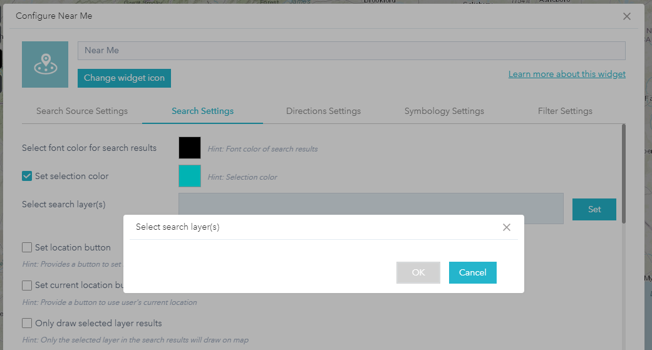Open Learn more about this widget link
Screen dimensions: 652x350
coord(567,74)
